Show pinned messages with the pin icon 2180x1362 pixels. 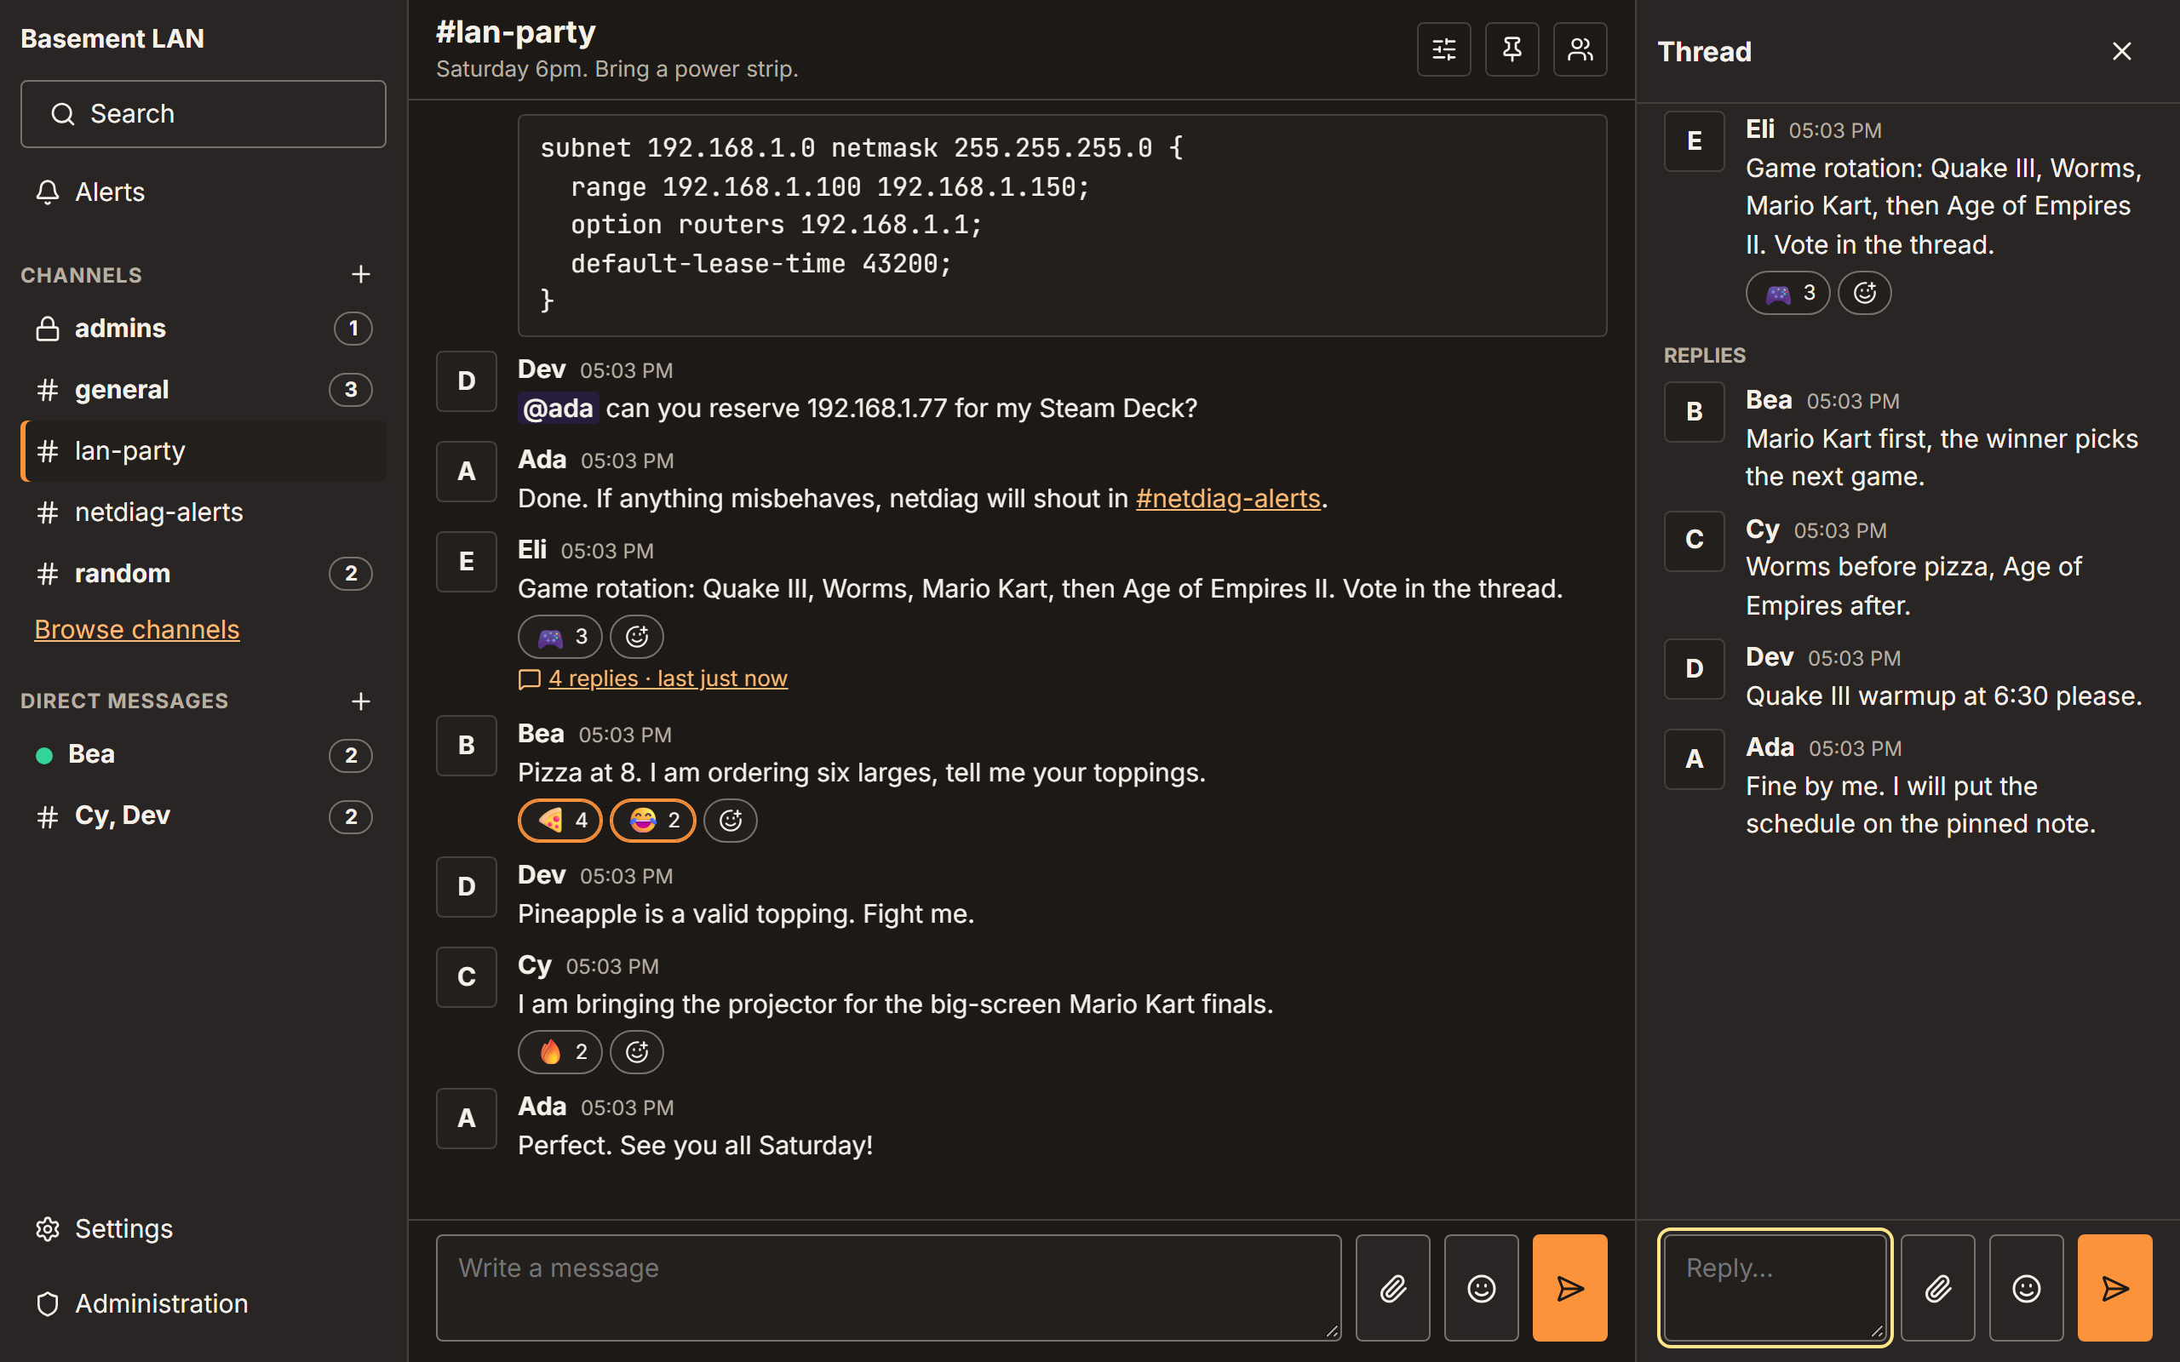(x=1512, y=49)
